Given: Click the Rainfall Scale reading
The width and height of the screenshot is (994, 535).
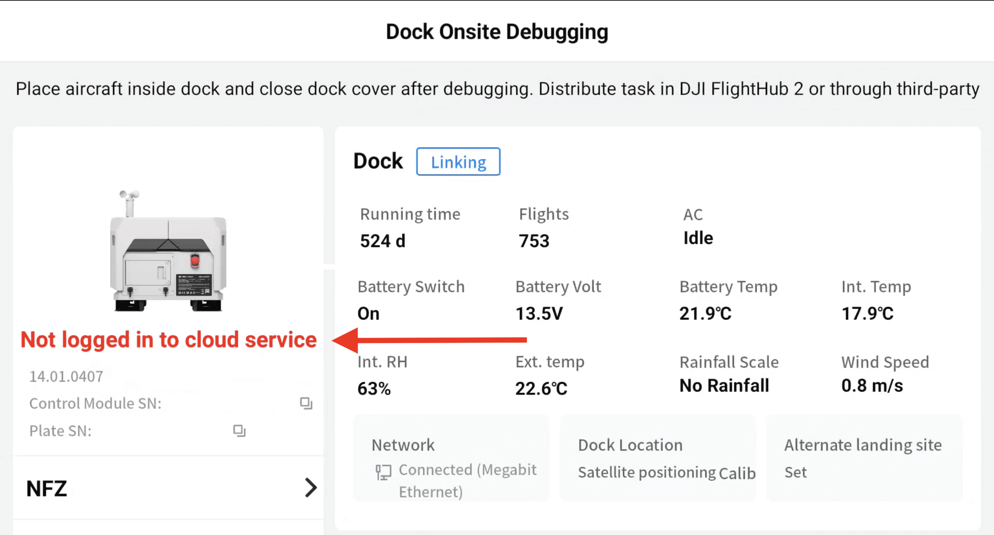Looking at the screenshot, I should (x=724, y=385).
